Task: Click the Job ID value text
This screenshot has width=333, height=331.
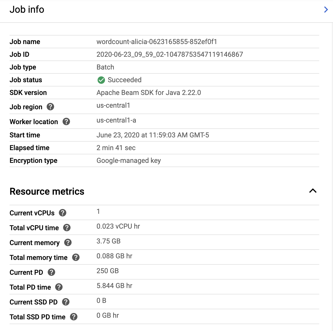Action: tap(170, 55)
